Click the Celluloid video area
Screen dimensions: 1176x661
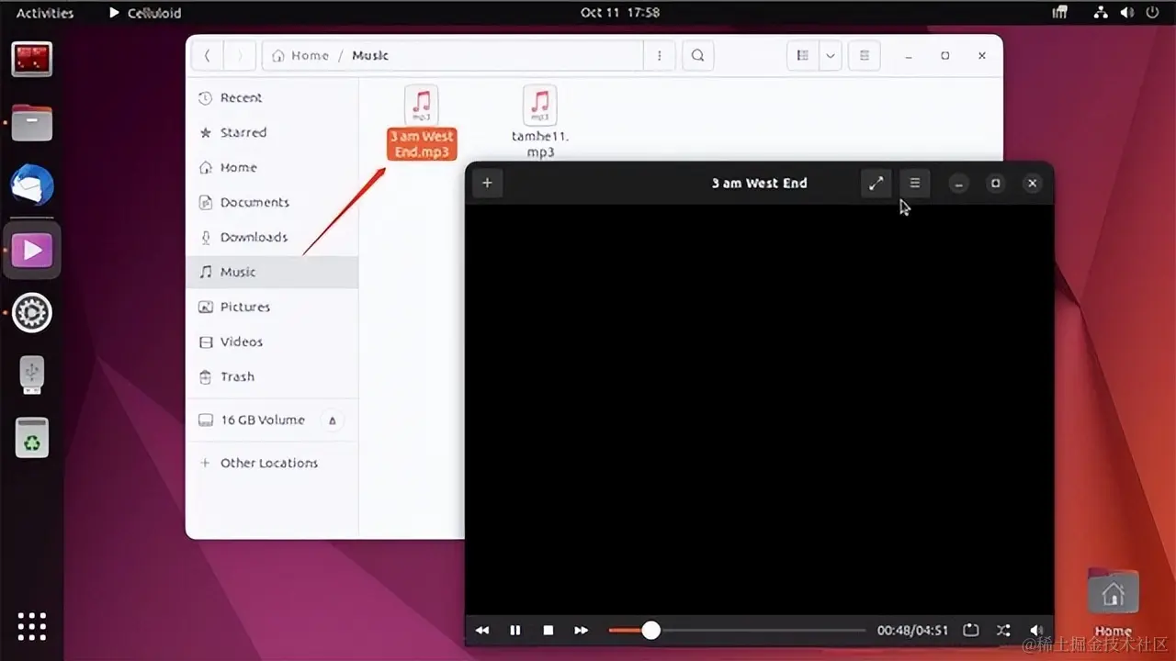click(759, 409)
